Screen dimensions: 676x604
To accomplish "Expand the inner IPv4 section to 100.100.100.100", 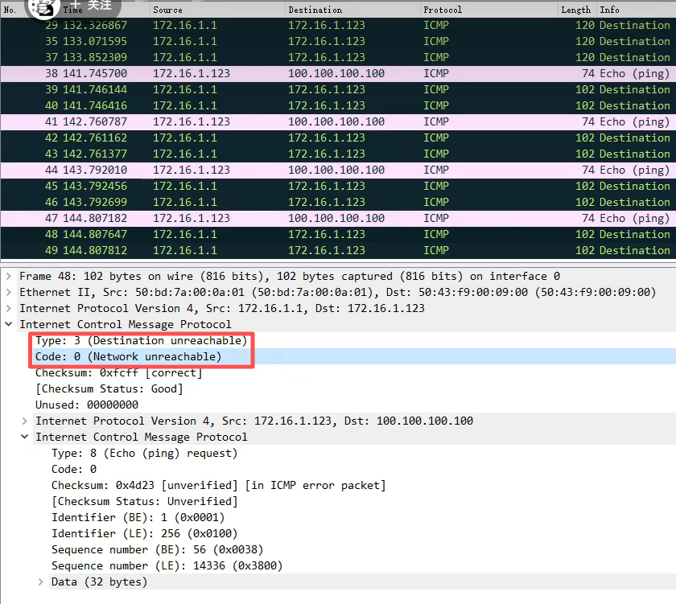I will click(25, 421).
